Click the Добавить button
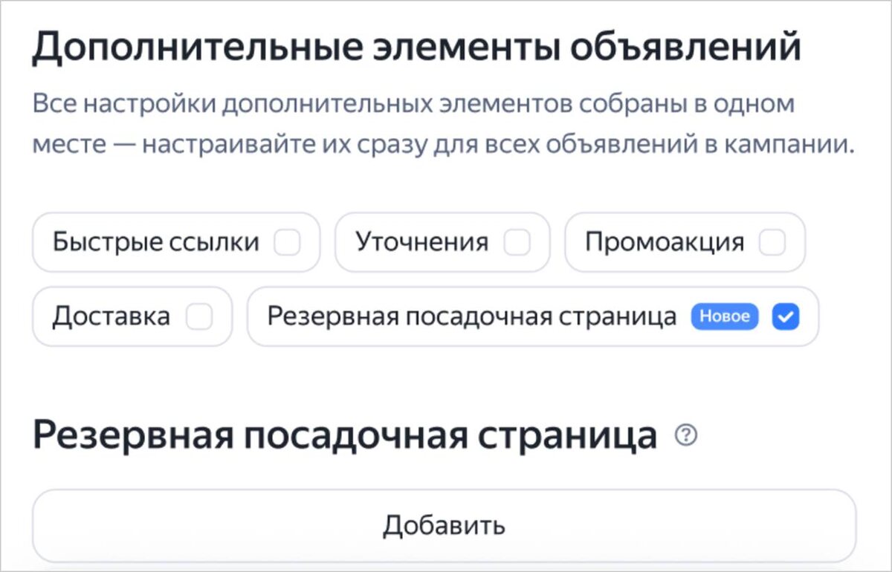 coord(445,525)
